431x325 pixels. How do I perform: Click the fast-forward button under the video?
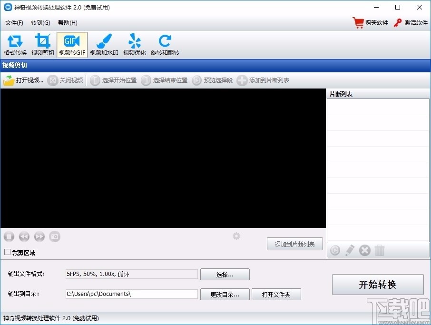39,236
